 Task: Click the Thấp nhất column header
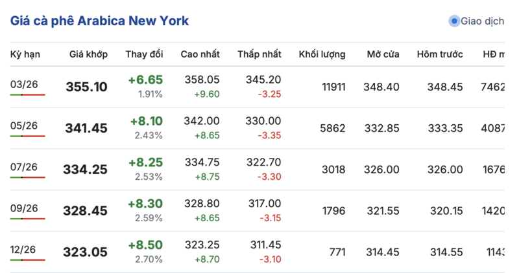pos(259,54)
